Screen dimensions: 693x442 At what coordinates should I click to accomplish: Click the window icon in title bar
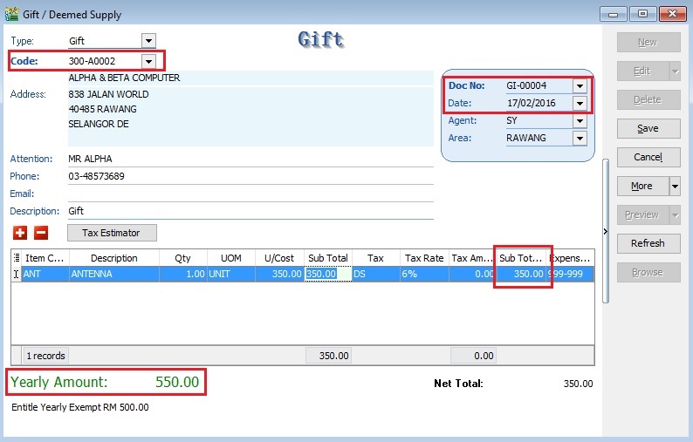(10, 14)
